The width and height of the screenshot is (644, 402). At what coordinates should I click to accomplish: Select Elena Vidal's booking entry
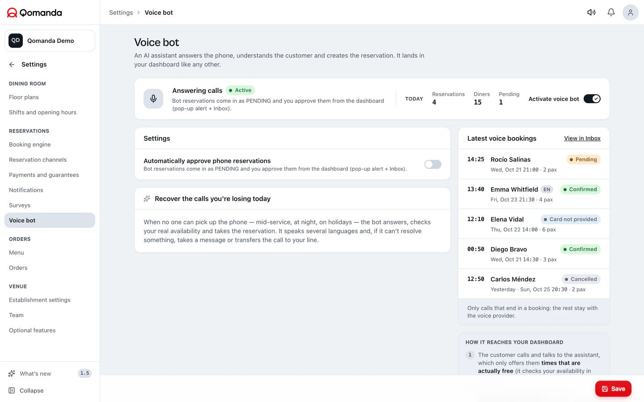(534, 224)
